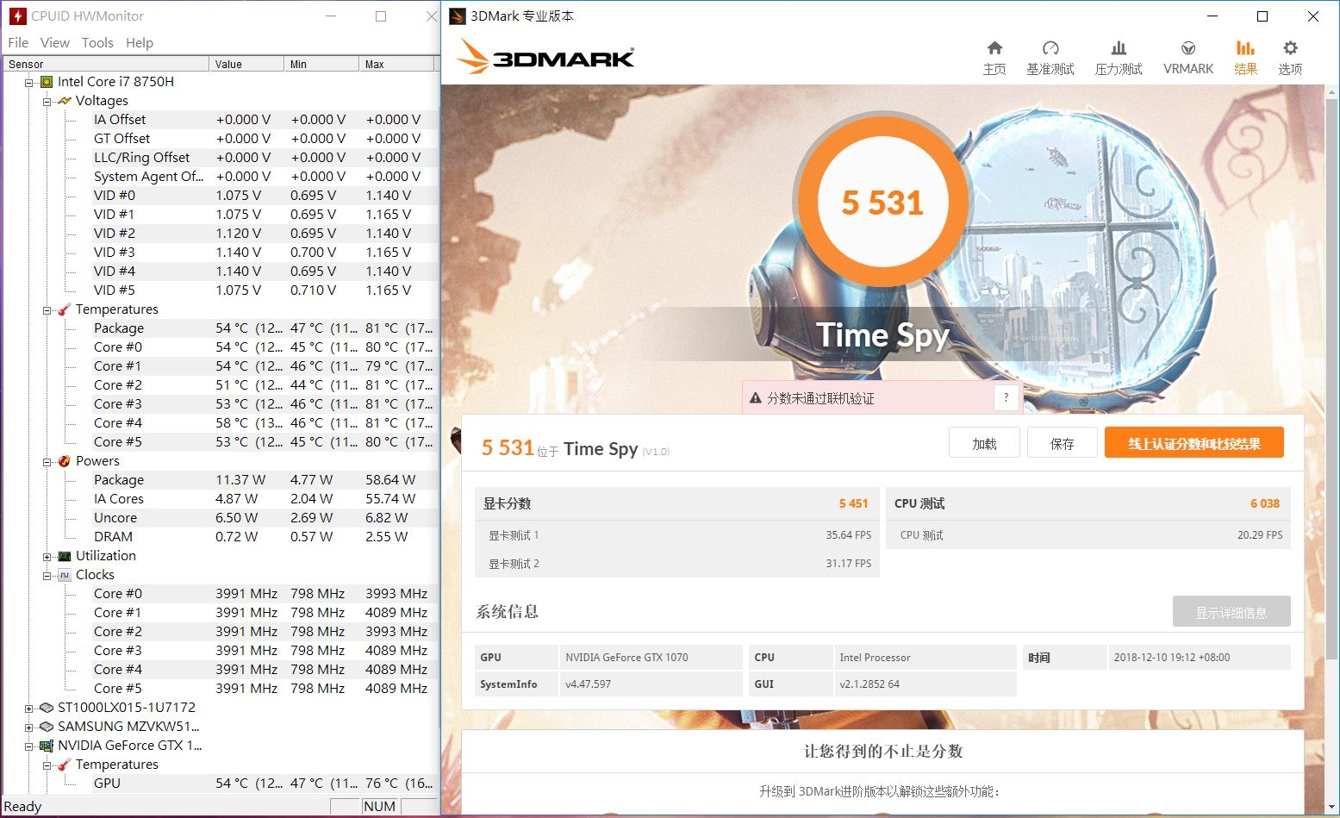Open the Help menu in HWMonitor
The height and width of the screenshot is (818, 1340).
pyautogui.click(x=140, y=42)
